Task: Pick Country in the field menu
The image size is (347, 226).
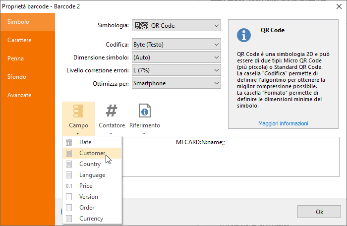Action: click(x=90, y=164)
